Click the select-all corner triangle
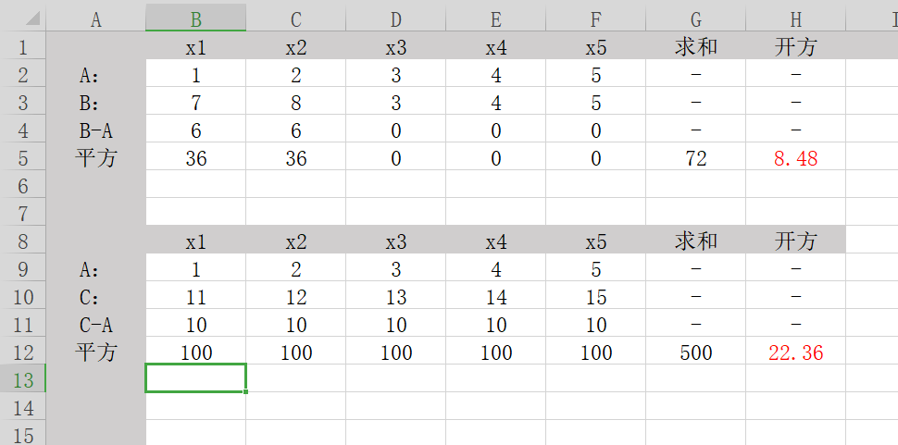The image size is (898, 445). (x=31, y=19)
